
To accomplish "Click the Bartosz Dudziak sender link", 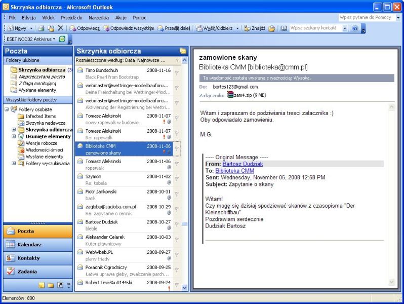I will 243,164.
